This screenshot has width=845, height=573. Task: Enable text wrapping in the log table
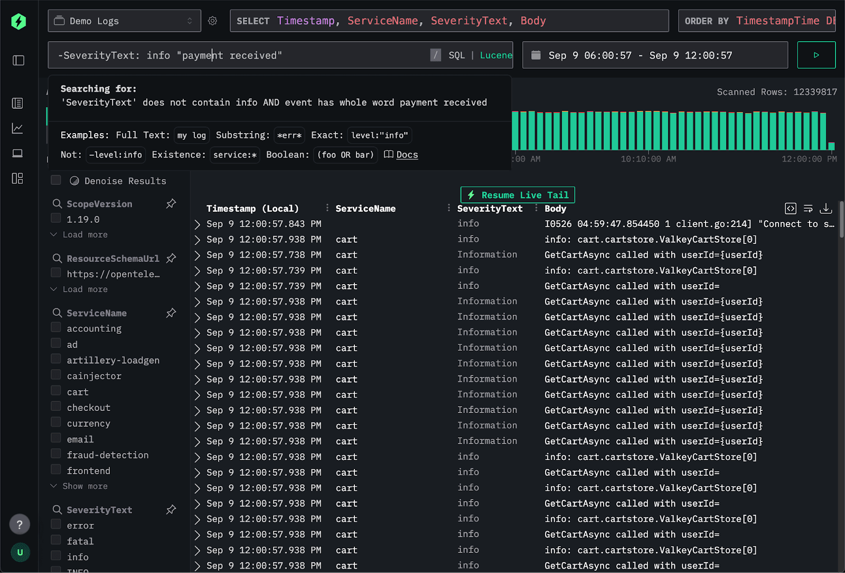[808, 209]
